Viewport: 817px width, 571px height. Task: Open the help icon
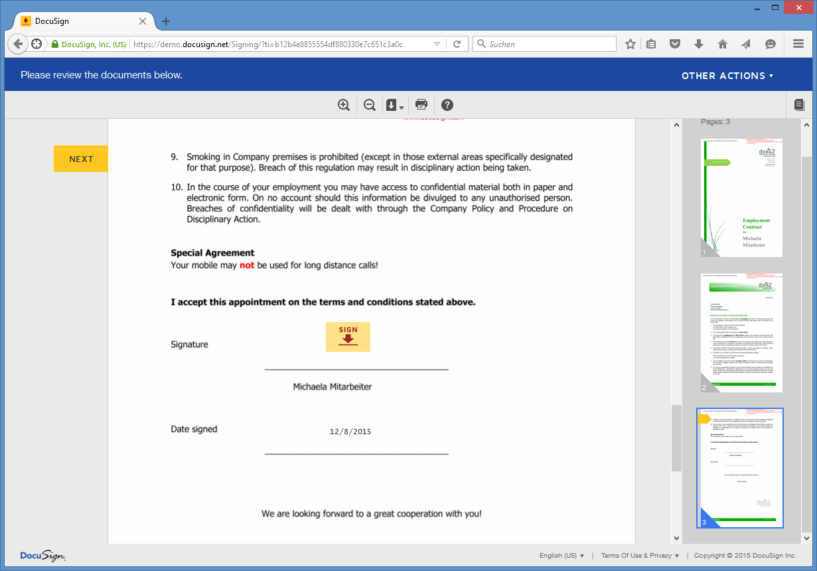(447, 105)
